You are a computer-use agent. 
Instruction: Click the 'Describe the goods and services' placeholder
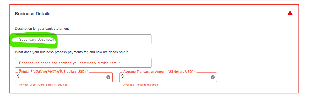70,63
